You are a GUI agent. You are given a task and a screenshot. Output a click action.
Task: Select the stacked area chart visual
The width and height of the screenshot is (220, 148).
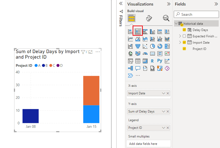point(145,39)
